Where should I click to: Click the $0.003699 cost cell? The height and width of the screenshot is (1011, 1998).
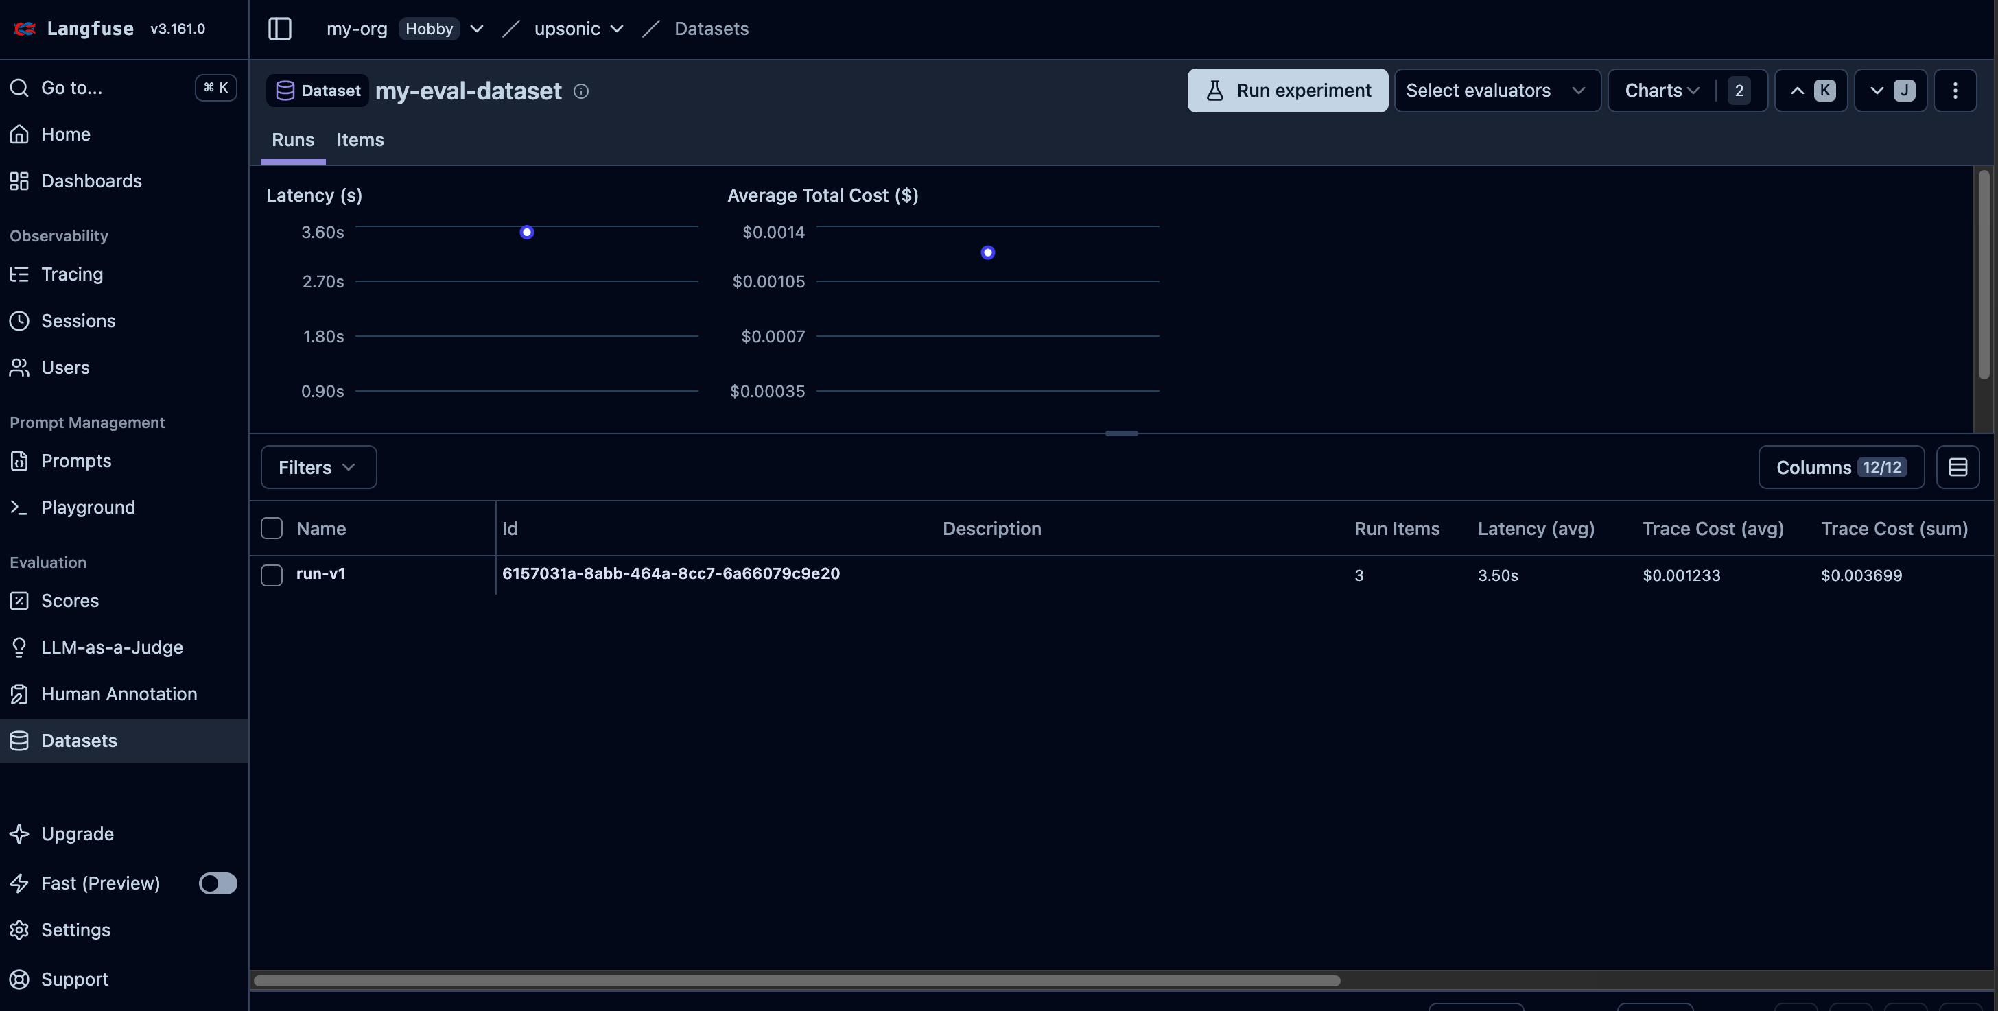pyautogui.click(x=1861, y=575)
